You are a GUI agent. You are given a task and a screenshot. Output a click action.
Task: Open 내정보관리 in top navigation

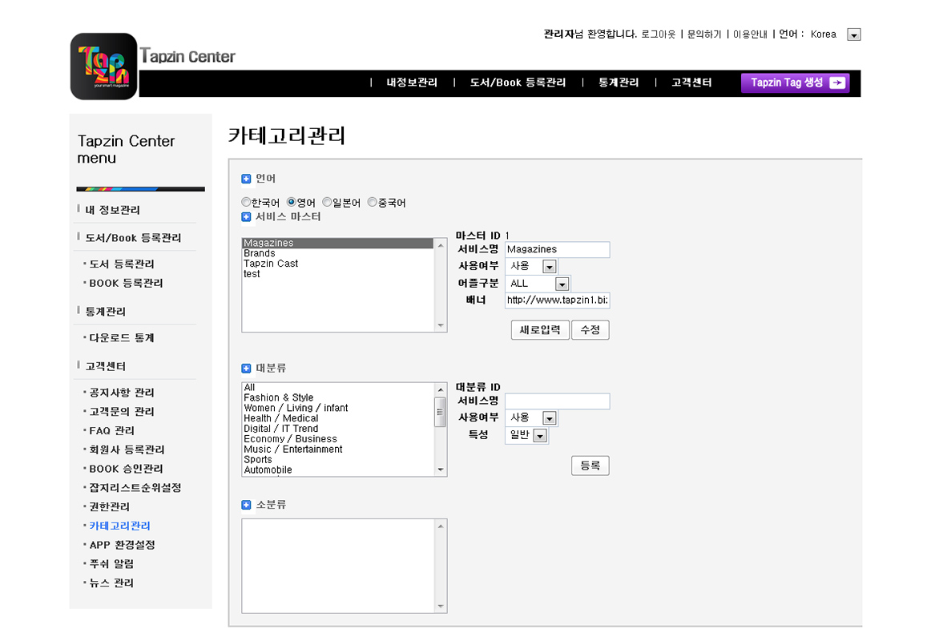point(412,83)
